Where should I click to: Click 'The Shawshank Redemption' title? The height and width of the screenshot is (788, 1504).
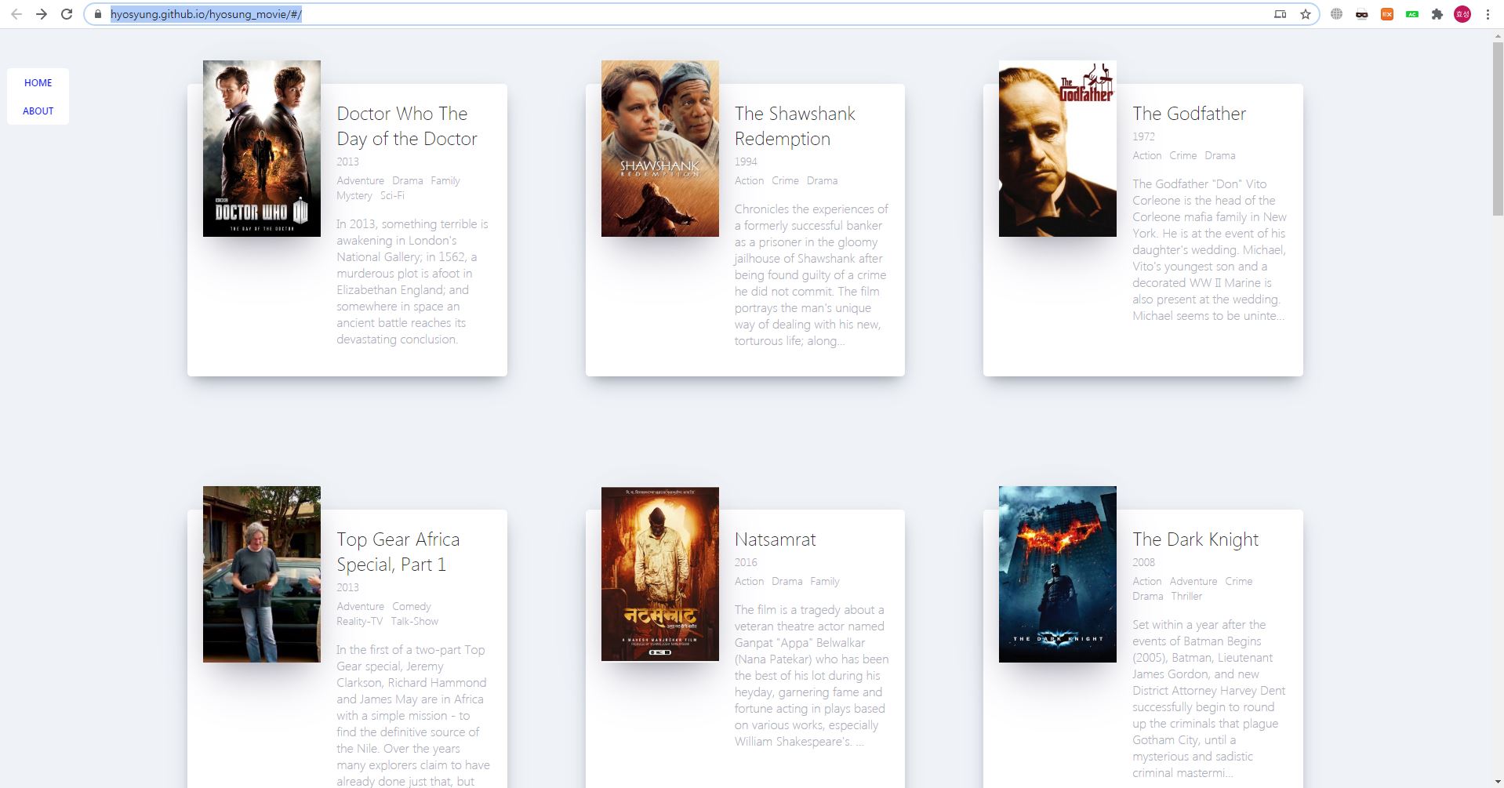(x=795, y=126)
